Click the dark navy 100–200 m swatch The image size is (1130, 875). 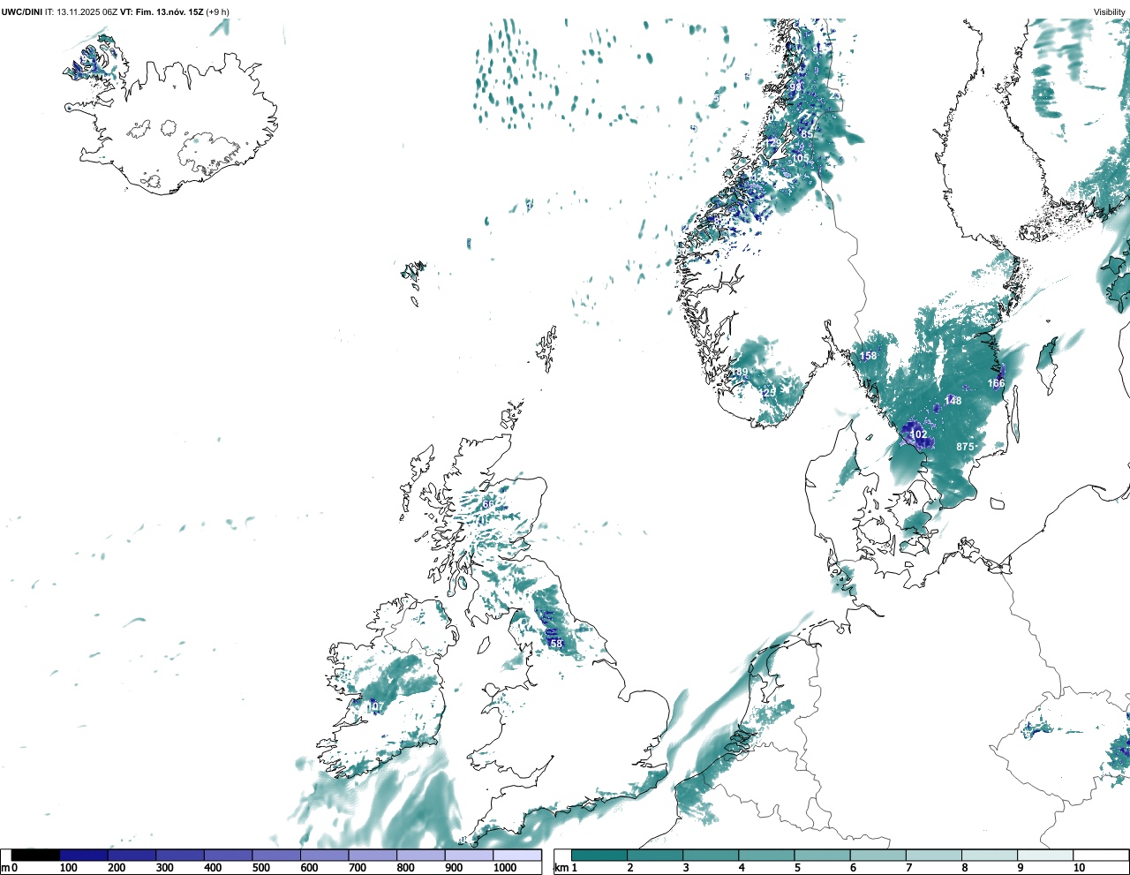(84, 855)
